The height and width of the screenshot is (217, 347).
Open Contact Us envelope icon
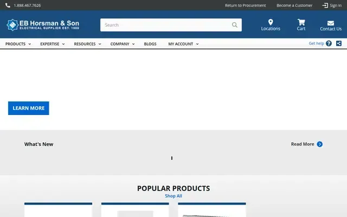(x=331, y=23)
